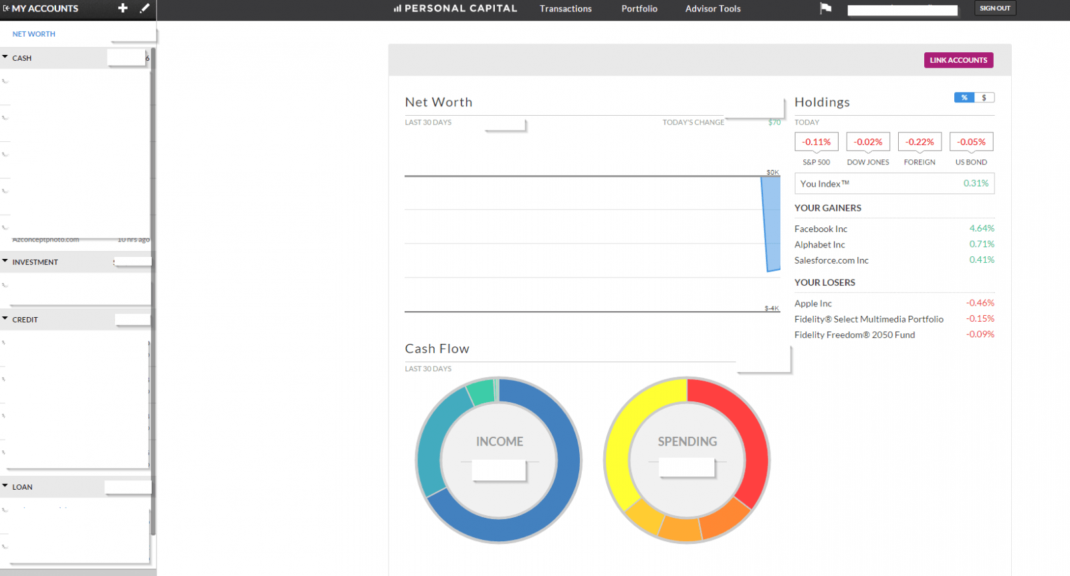Open Facebook Inc gainer row
Viewport: 1070px width, 576px height.
point(894,229)
